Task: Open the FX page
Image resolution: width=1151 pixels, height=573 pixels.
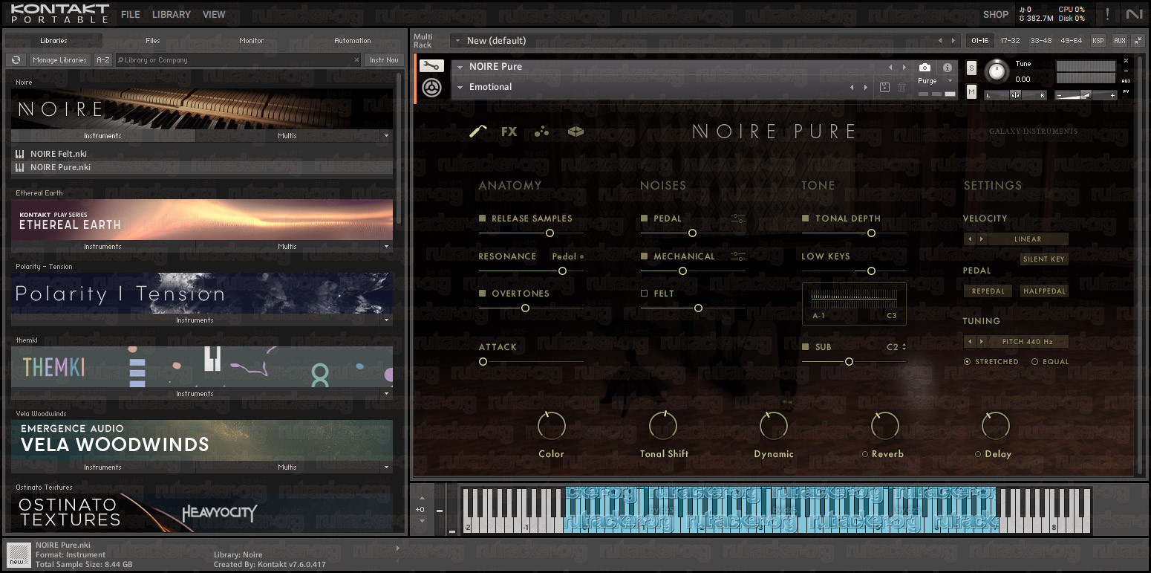Action: 509,132
